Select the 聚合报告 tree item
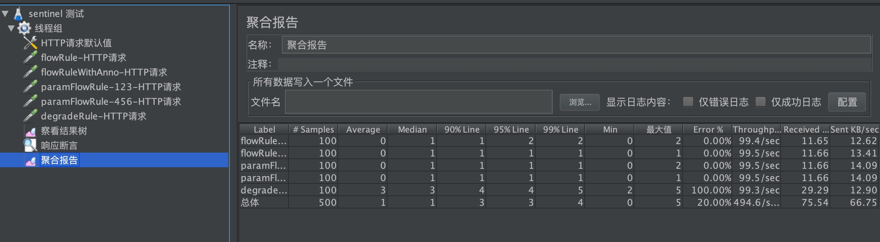 click(x=59, y=160)
